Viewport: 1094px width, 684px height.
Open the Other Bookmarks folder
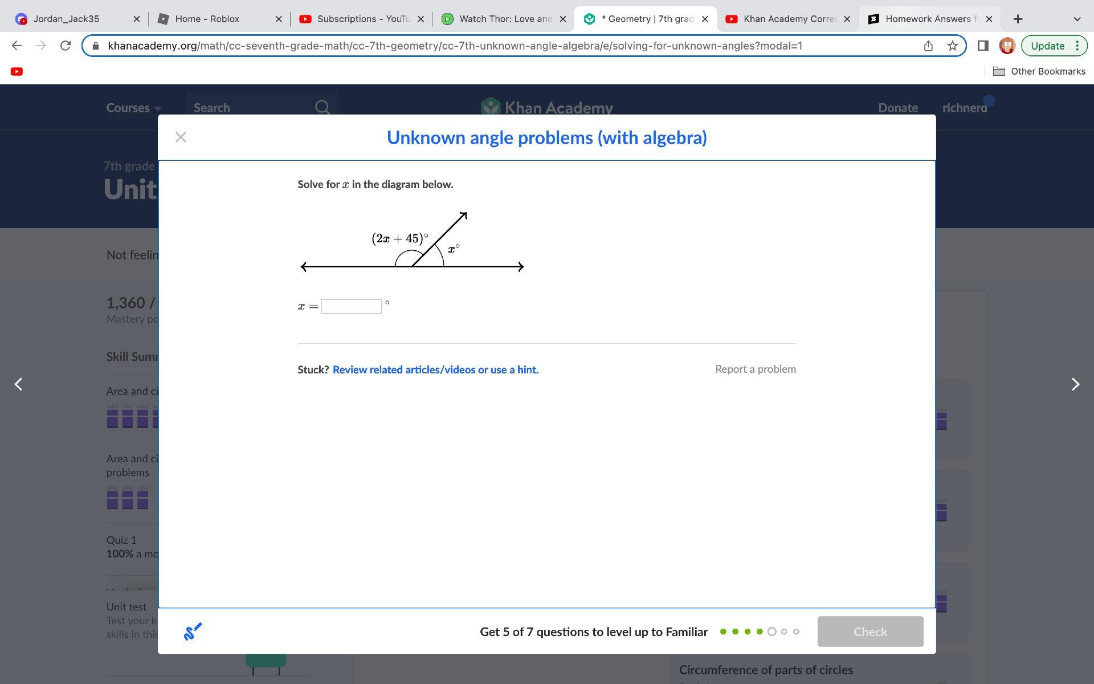click(x=1039, y=71)
